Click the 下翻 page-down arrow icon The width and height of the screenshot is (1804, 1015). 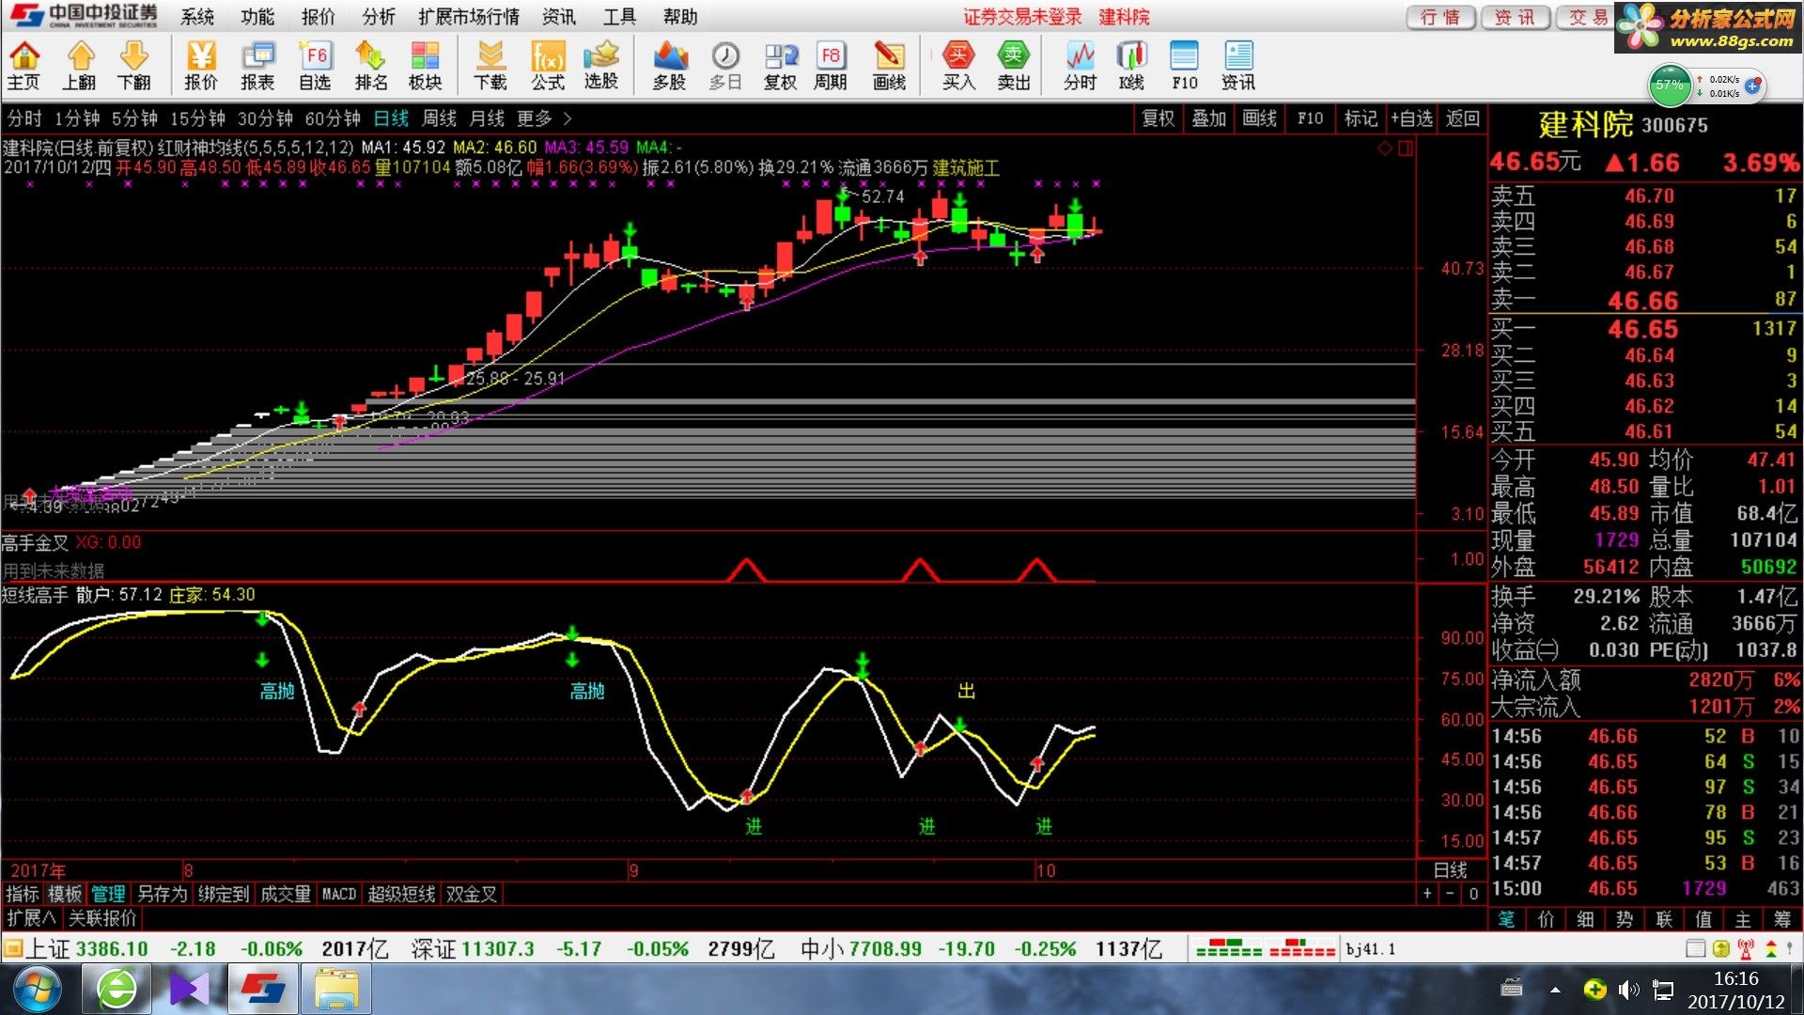pos(134,66)
